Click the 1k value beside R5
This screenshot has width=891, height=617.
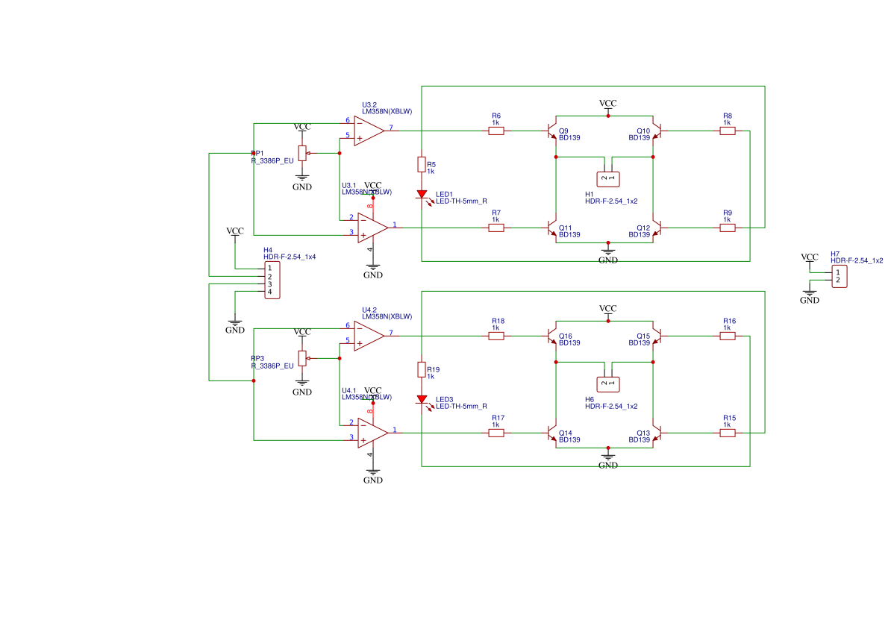click(431, 172)
